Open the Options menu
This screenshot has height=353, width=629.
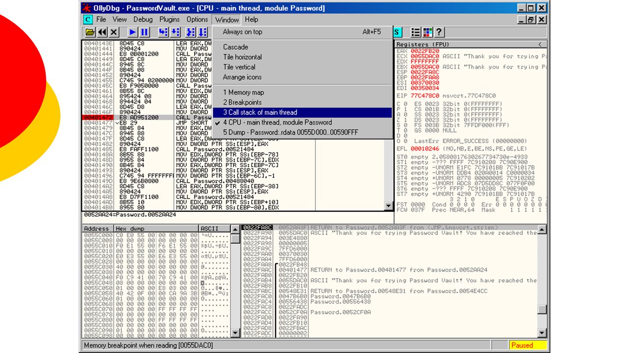(x=197, y=20)
